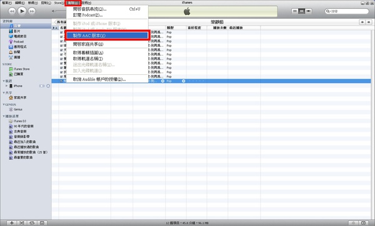Choose 製作 AAC 版本 menu item
This screenshot has height=226, width=375.
(x=107, y=36)
